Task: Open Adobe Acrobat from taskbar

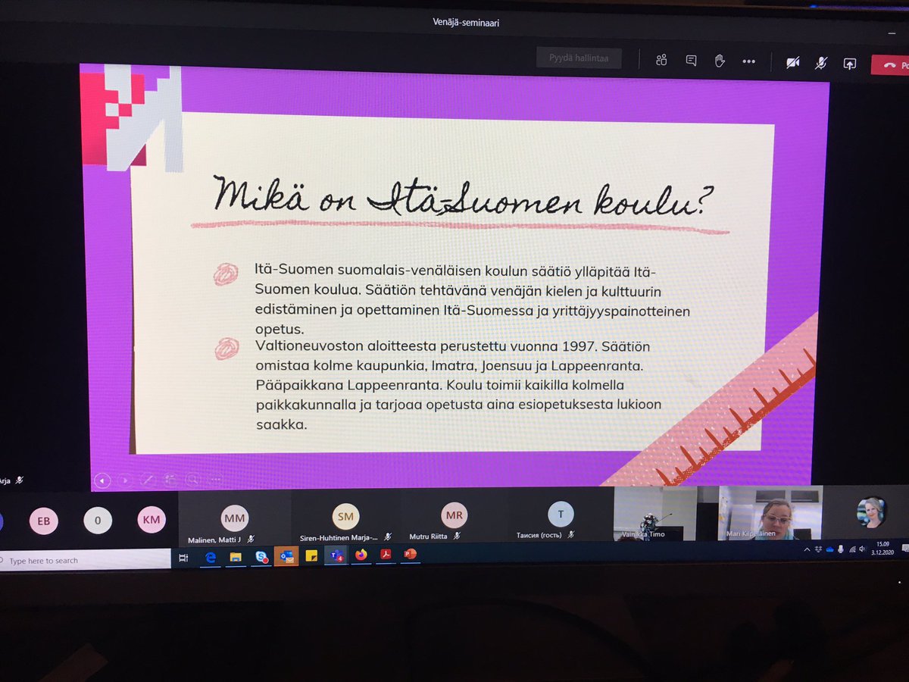Action: click(x=385, y=555)
